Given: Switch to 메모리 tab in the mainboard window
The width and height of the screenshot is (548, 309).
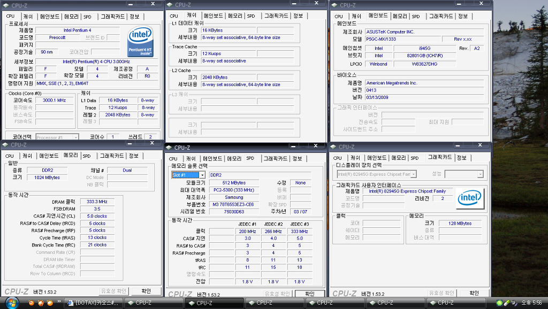Looking at the screenshot, I should pos(400,17).
